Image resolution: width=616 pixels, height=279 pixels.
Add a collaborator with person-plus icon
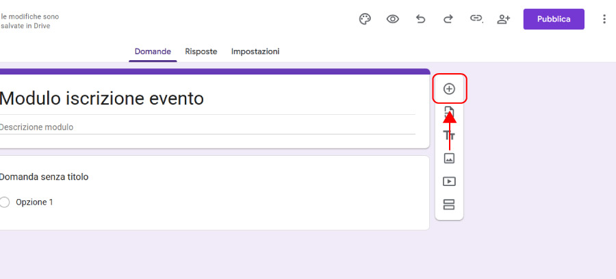coord(504,19)
